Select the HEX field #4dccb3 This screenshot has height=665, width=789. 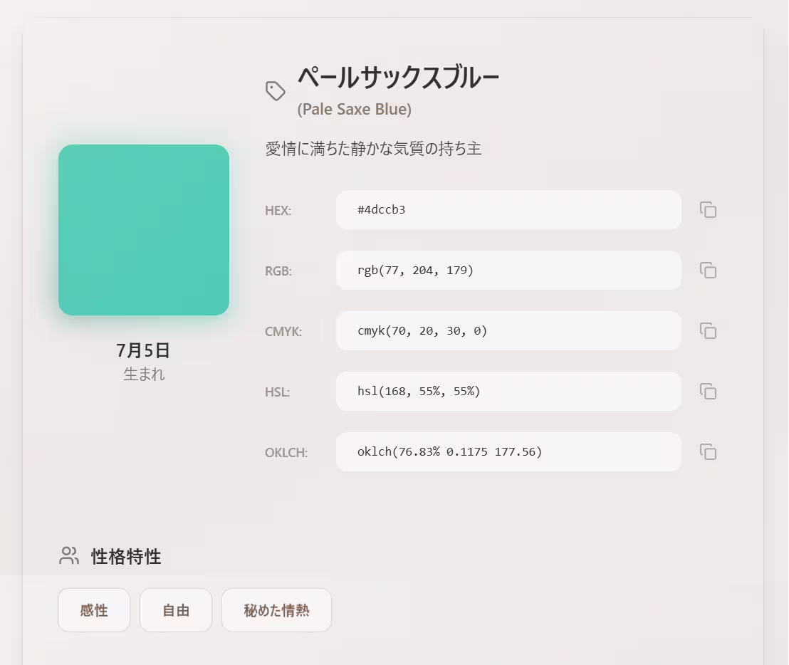tap(508, 210)
